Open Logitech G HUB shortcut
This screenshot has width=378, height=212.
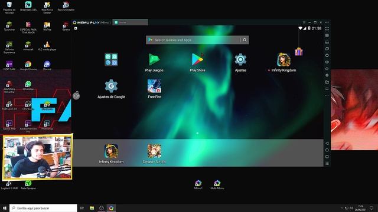9,185
